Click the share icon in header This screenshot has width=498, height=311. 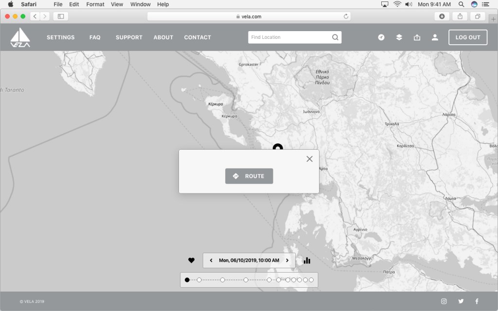(x=417, y=37)
